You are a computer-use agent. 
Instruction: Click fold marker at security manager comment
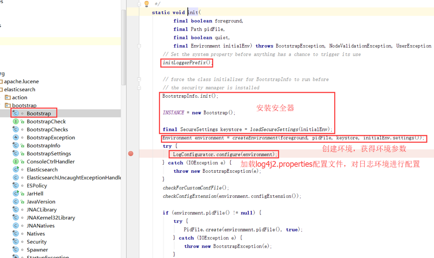139,88
